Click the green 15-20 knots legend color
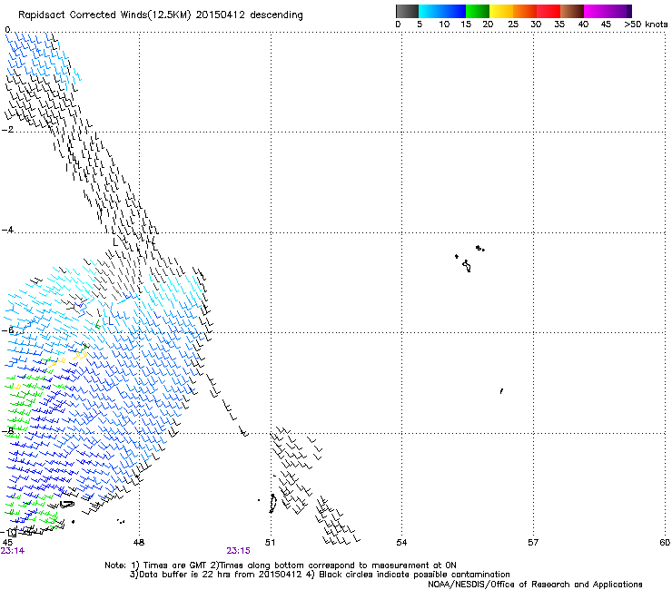This screenshot has height=590, width=672. (478, 11)
